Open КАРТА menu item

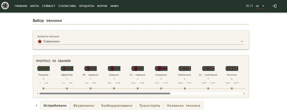click(35, 6)
